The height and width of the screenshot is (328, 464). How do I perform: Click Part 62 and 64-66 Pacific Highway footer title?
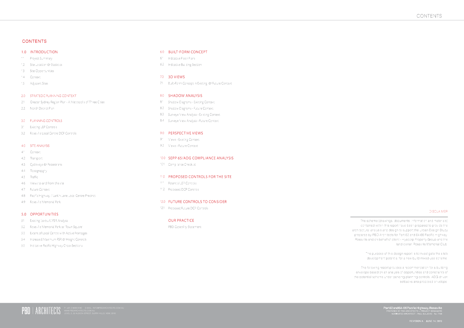coord(413,308)
